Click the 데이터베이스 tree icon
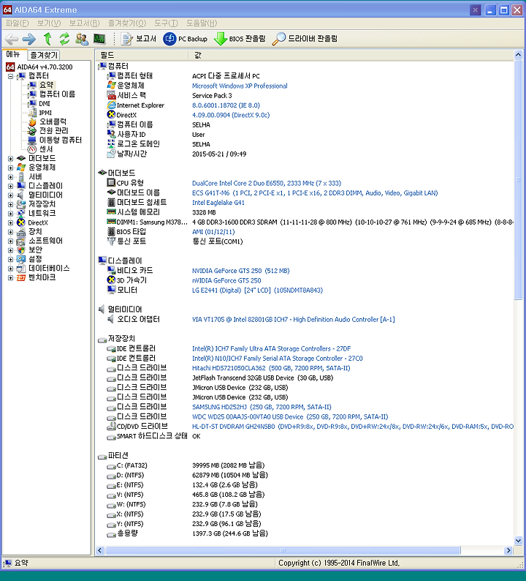526x581 pixels. point(21,269)
